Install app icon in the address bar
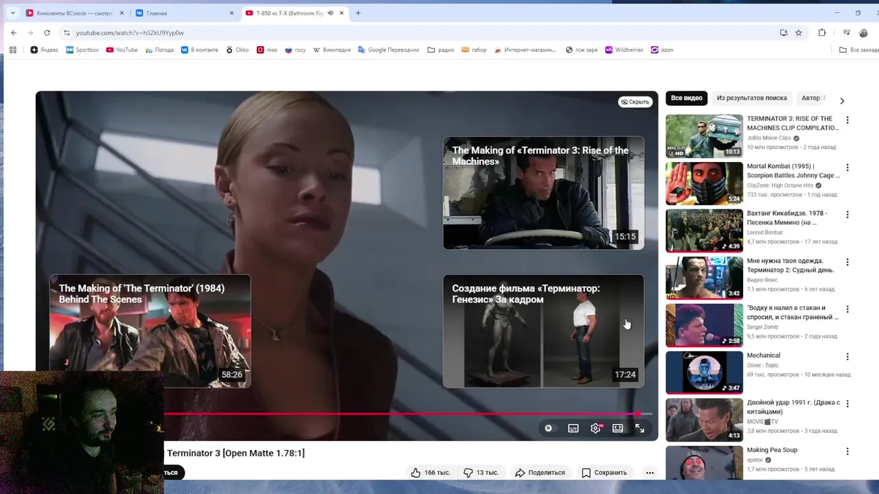879x494 pixels. [784, 33]
